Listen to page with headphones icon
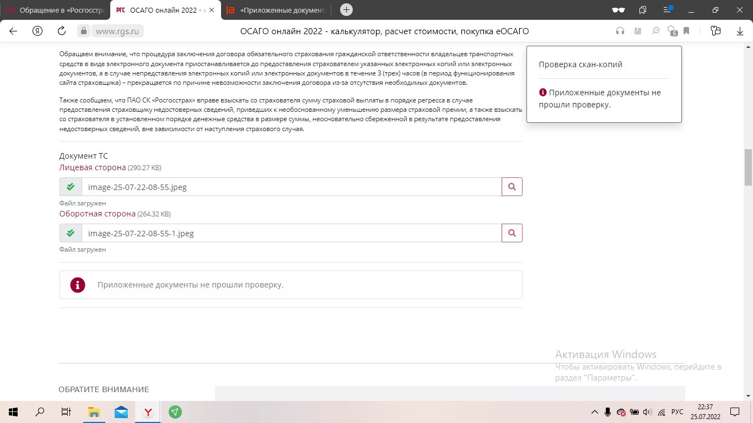 (x=620, y=31)
